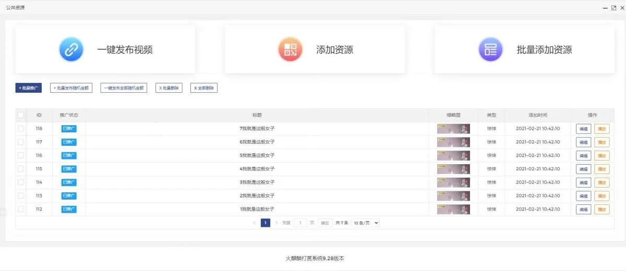Check the row checkbox for ID 117

(21, 142)
